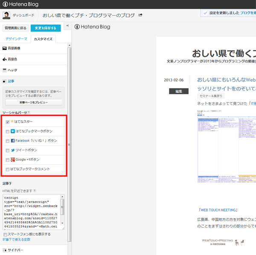Click the Twitter bird icon
Screen dimensions: 256x255
coord(13,150)
